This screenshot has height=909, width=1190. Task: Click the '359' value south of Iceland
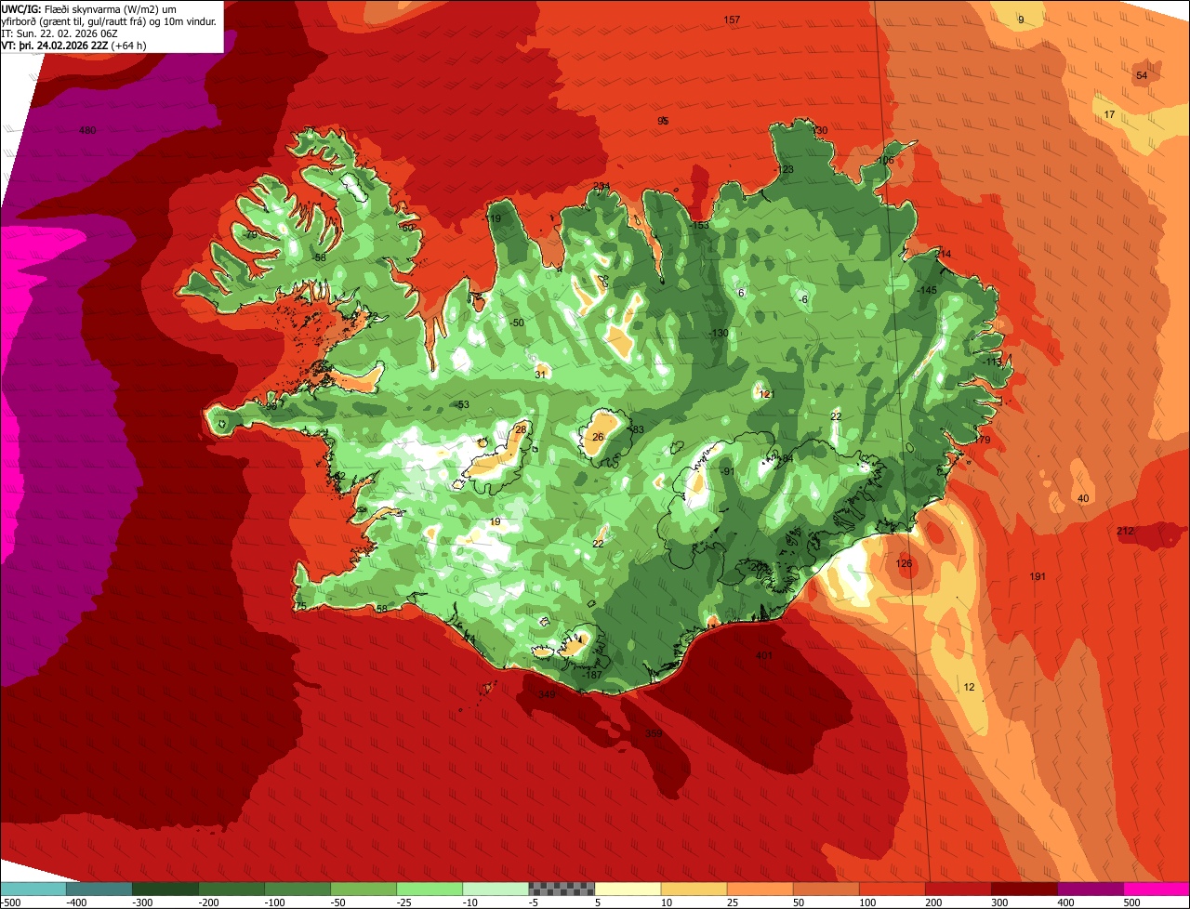click(x=654, y=733)
